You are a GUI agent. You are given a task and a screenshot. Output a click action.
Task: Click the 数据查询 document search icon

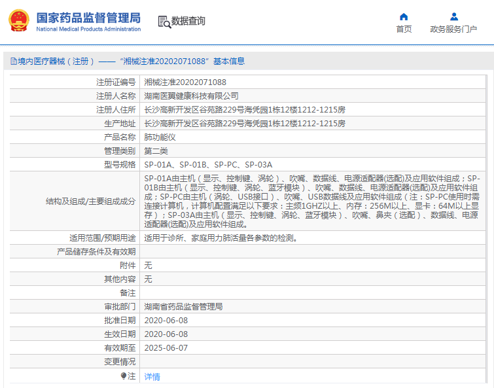click(x=164, y=22)
